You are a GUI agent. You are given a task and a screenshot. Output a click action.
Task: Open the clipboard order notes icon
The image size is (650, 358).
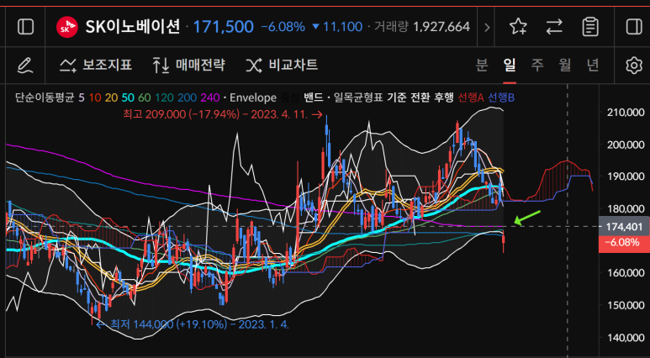tap(590, 27)
